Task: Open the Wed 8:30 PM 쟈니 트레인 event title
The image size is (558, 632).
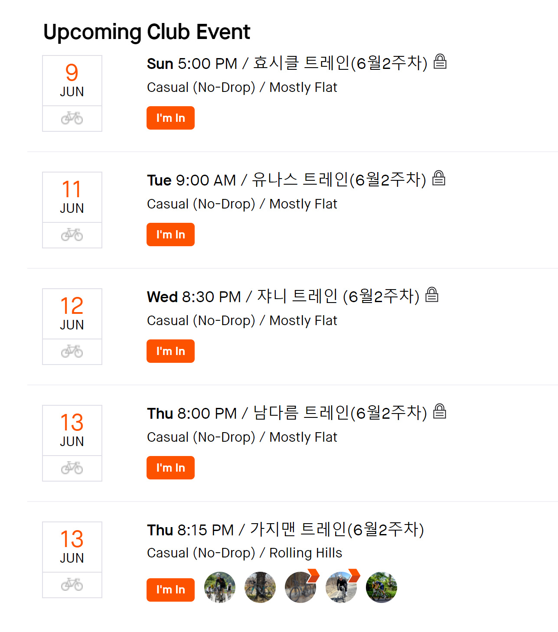Action: pyautogui.click(x=283, y=296)
